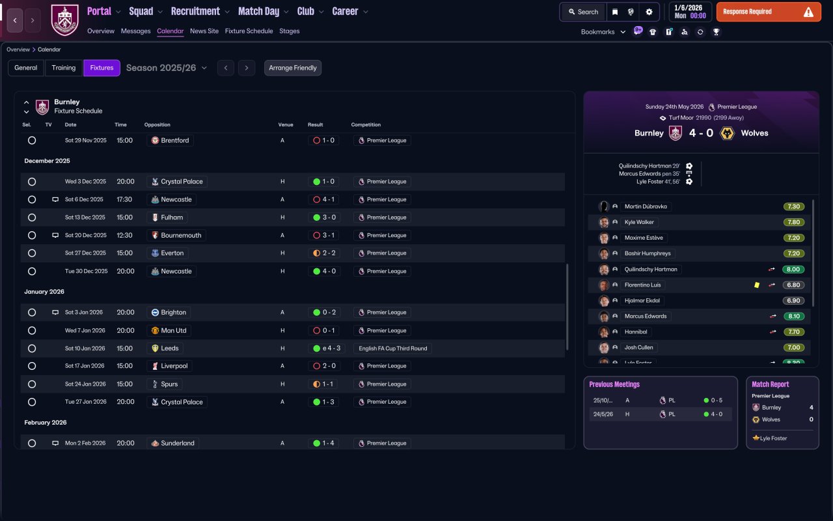
Task: Open the settings gear icon
Action: 649,12
